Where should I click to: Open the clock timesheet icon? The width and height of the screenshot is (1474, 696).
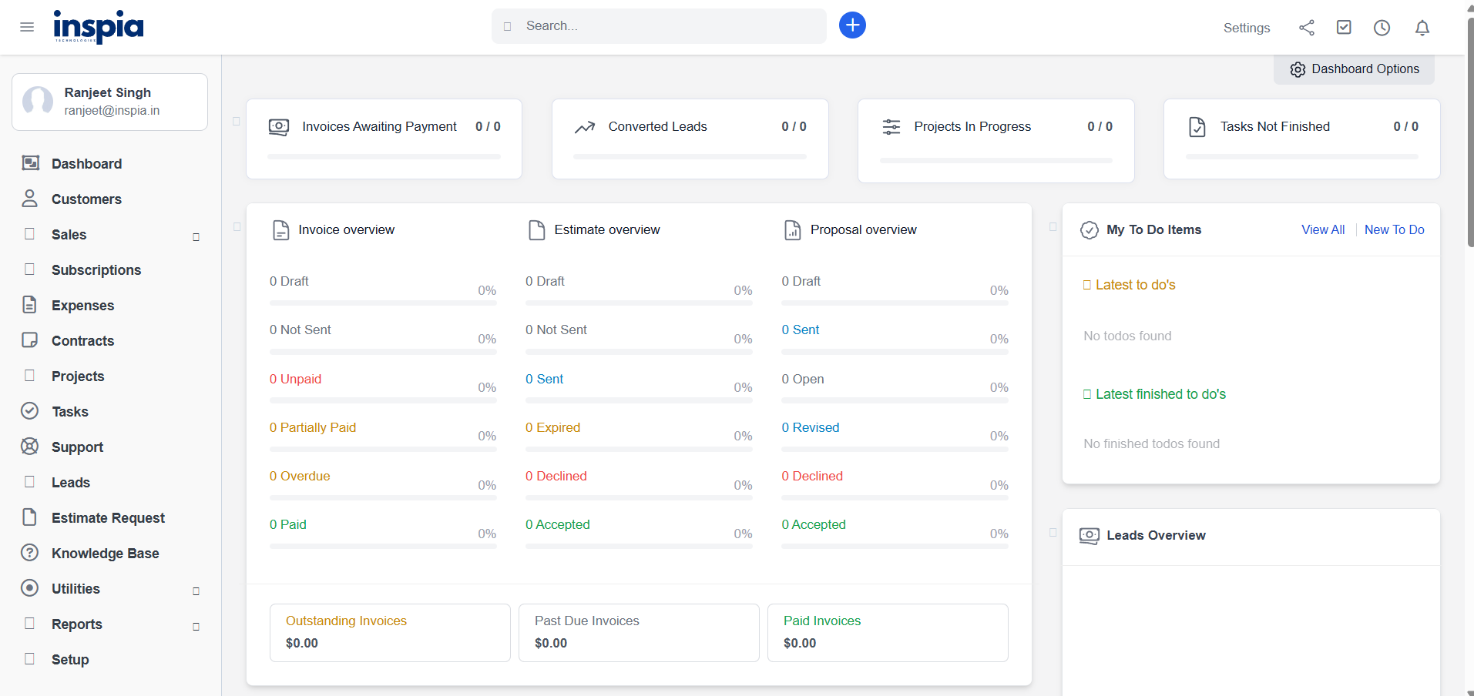pos(1382,28)
